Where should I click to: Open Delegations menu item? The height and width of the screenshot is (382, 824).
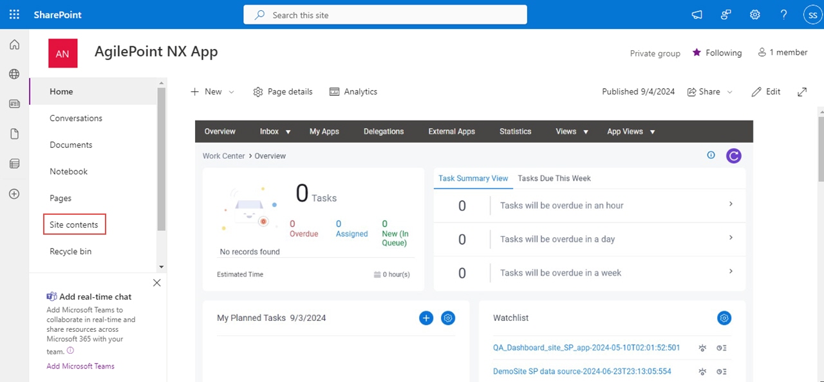384,131
